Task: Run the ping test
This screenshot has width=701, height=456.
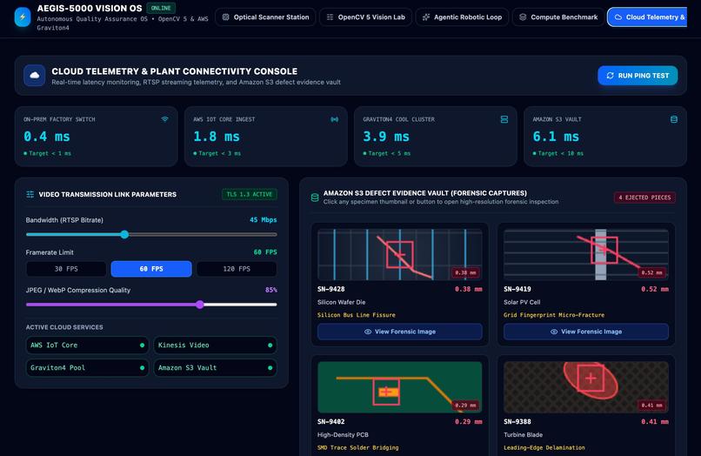Action: [x=638, y=76]
